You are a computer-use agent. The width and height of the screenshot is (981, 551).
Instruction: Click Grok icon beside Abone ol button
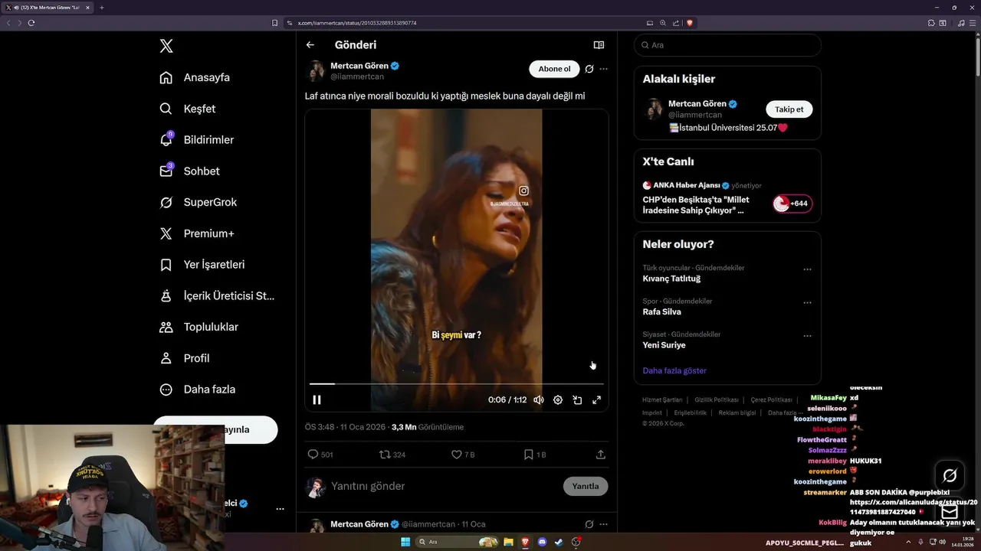point(589,69)
